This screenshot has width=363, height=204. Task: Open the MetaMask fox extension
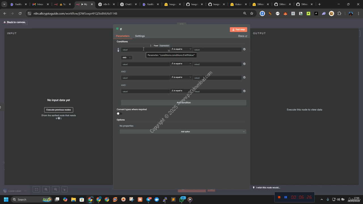point(285,13)
